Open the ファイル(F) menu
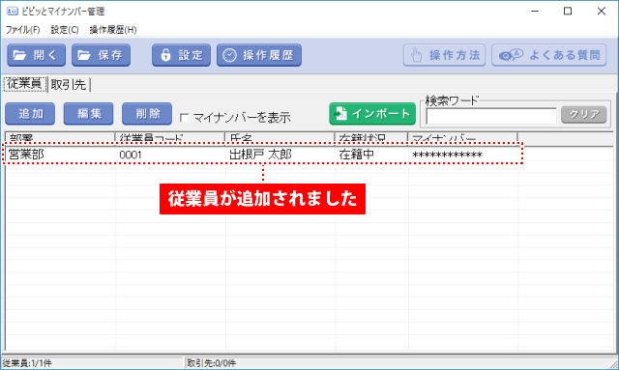This screenshot has height=370, width=619. coord(22,30)
